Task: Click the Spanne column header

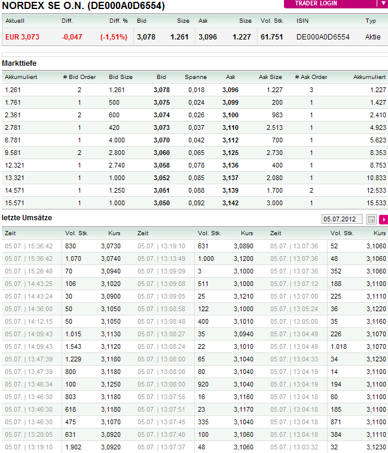Action: click(195, 77)
